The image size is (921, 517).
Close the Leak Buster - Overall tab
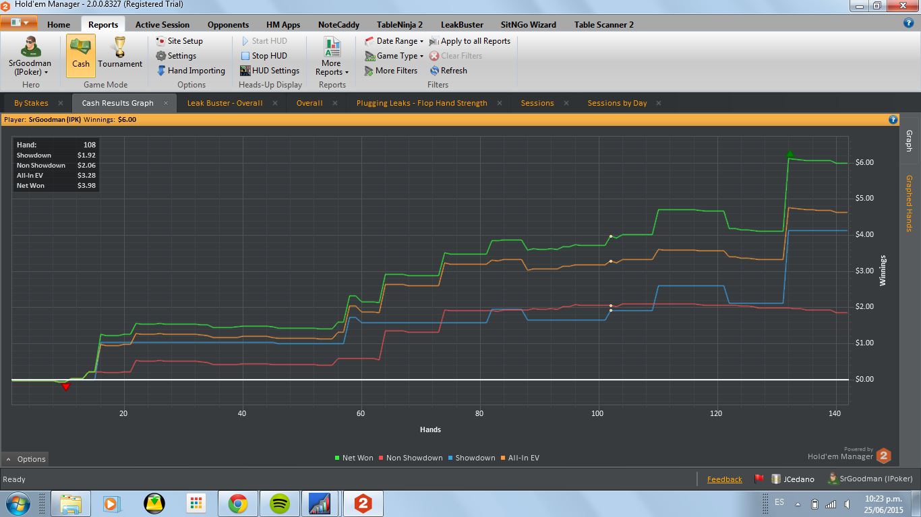point(275,103)
